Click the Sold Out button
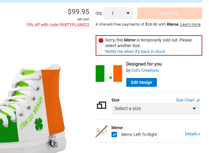The height and width of the screenshot is (153, 209). click(170, 13)
